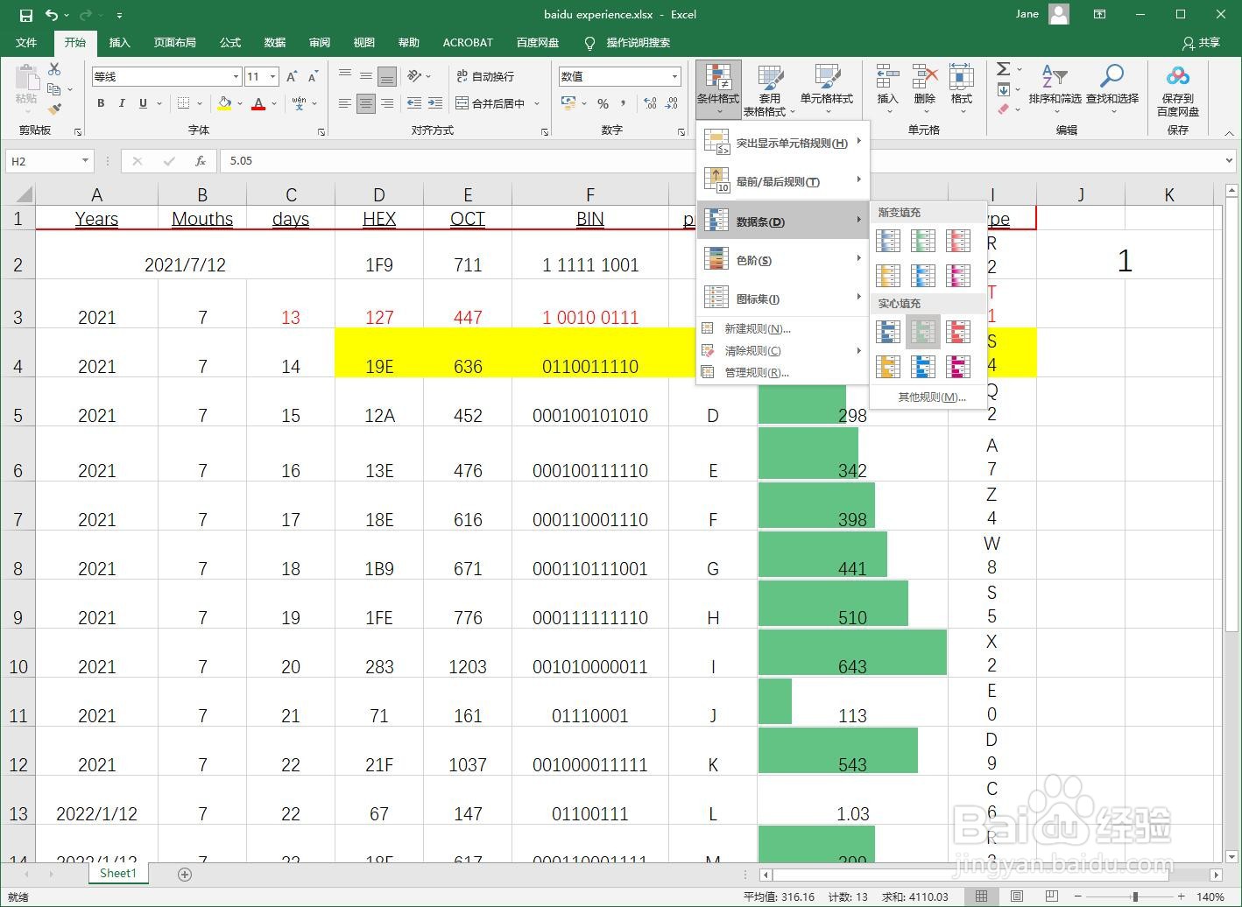The height and width of the screenshot is (907, 1242).
Task: Open the font name dropdown 等线
Action: [236, 77]
